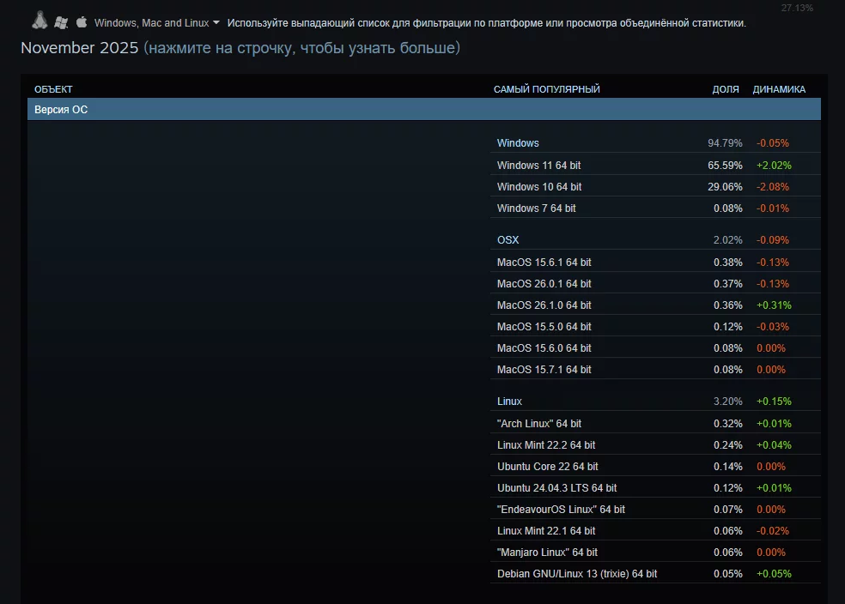
Task: Click the Apple logo icon
Action: coord(82,22)
